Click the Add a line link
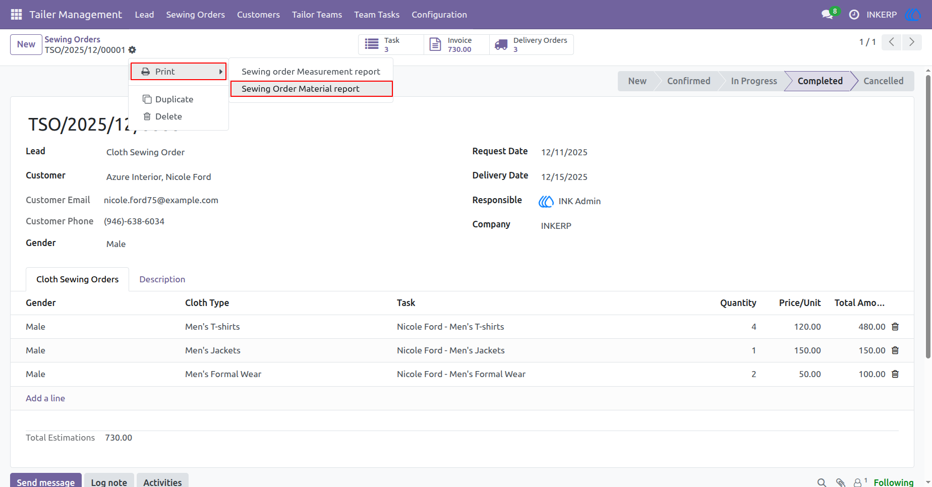The width and height of the screenshot is (932, 487). click(x=45, y=398)
